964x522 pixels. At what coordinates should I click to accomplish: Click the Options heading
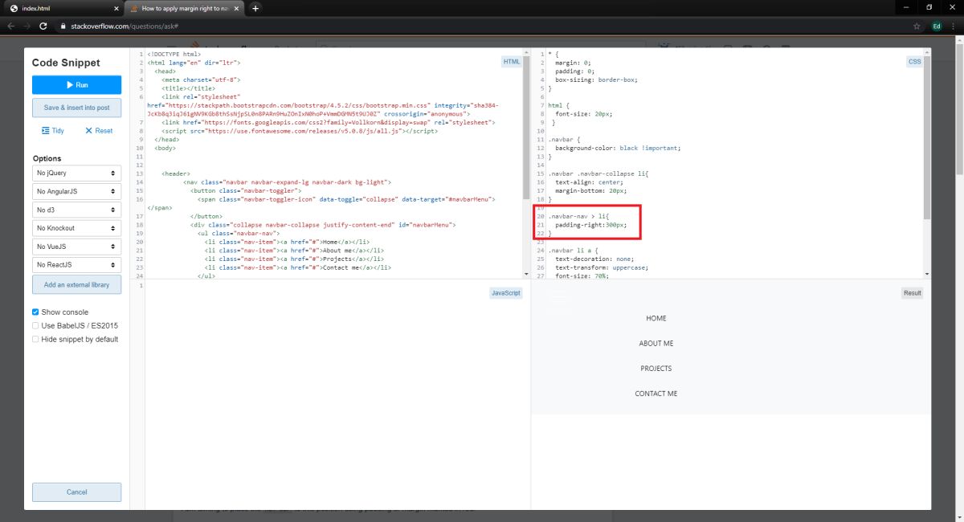[x=47, y=158]
